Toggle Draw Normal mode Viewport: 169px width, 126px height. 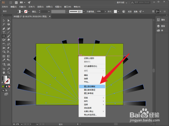point(3,90)
